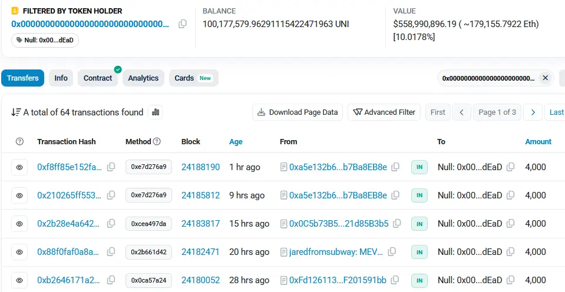Click Download Page Data button
The width and height of the screenshot is (565, 292).
(x=298, y=112)
